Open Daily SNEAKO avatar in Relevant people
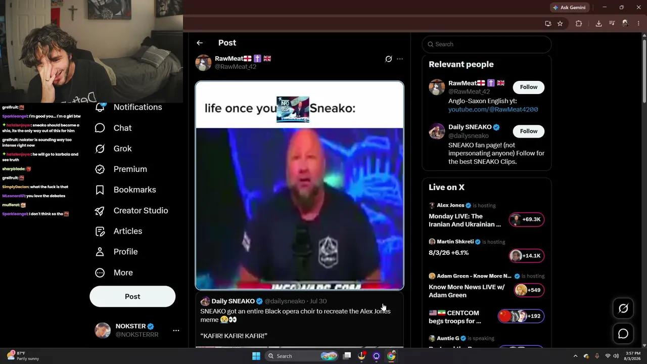The image size is (647, 364). point(437,131)
